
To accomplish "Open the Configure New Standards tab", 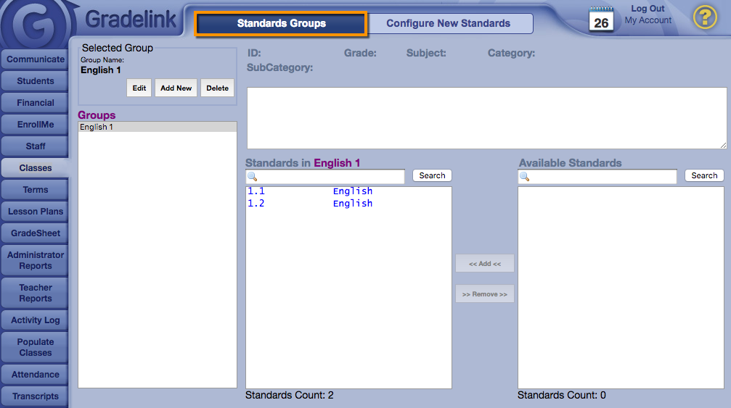I will point(448,23).
